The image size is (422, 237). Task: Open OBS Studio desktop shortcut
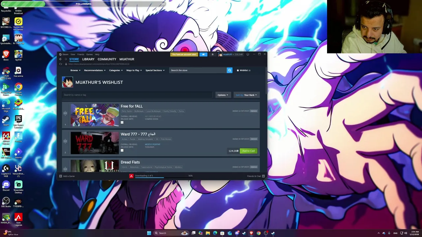6,202
